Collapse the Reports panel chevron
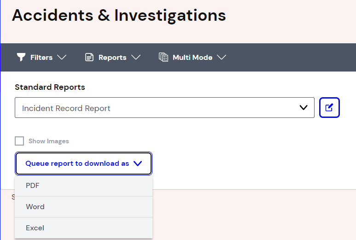Screen dimensions: 356x240 click(135, 57)
